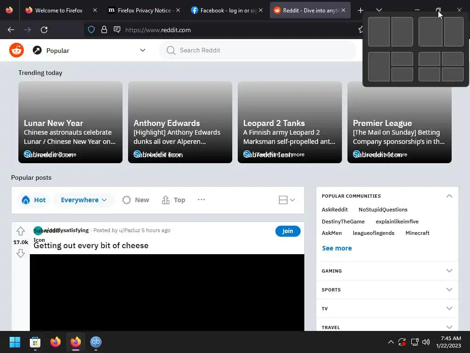The height and width of the screenshot is (353, 470).
Task: Collapse the Popular Communities section
Action: (x=449, y=196)
